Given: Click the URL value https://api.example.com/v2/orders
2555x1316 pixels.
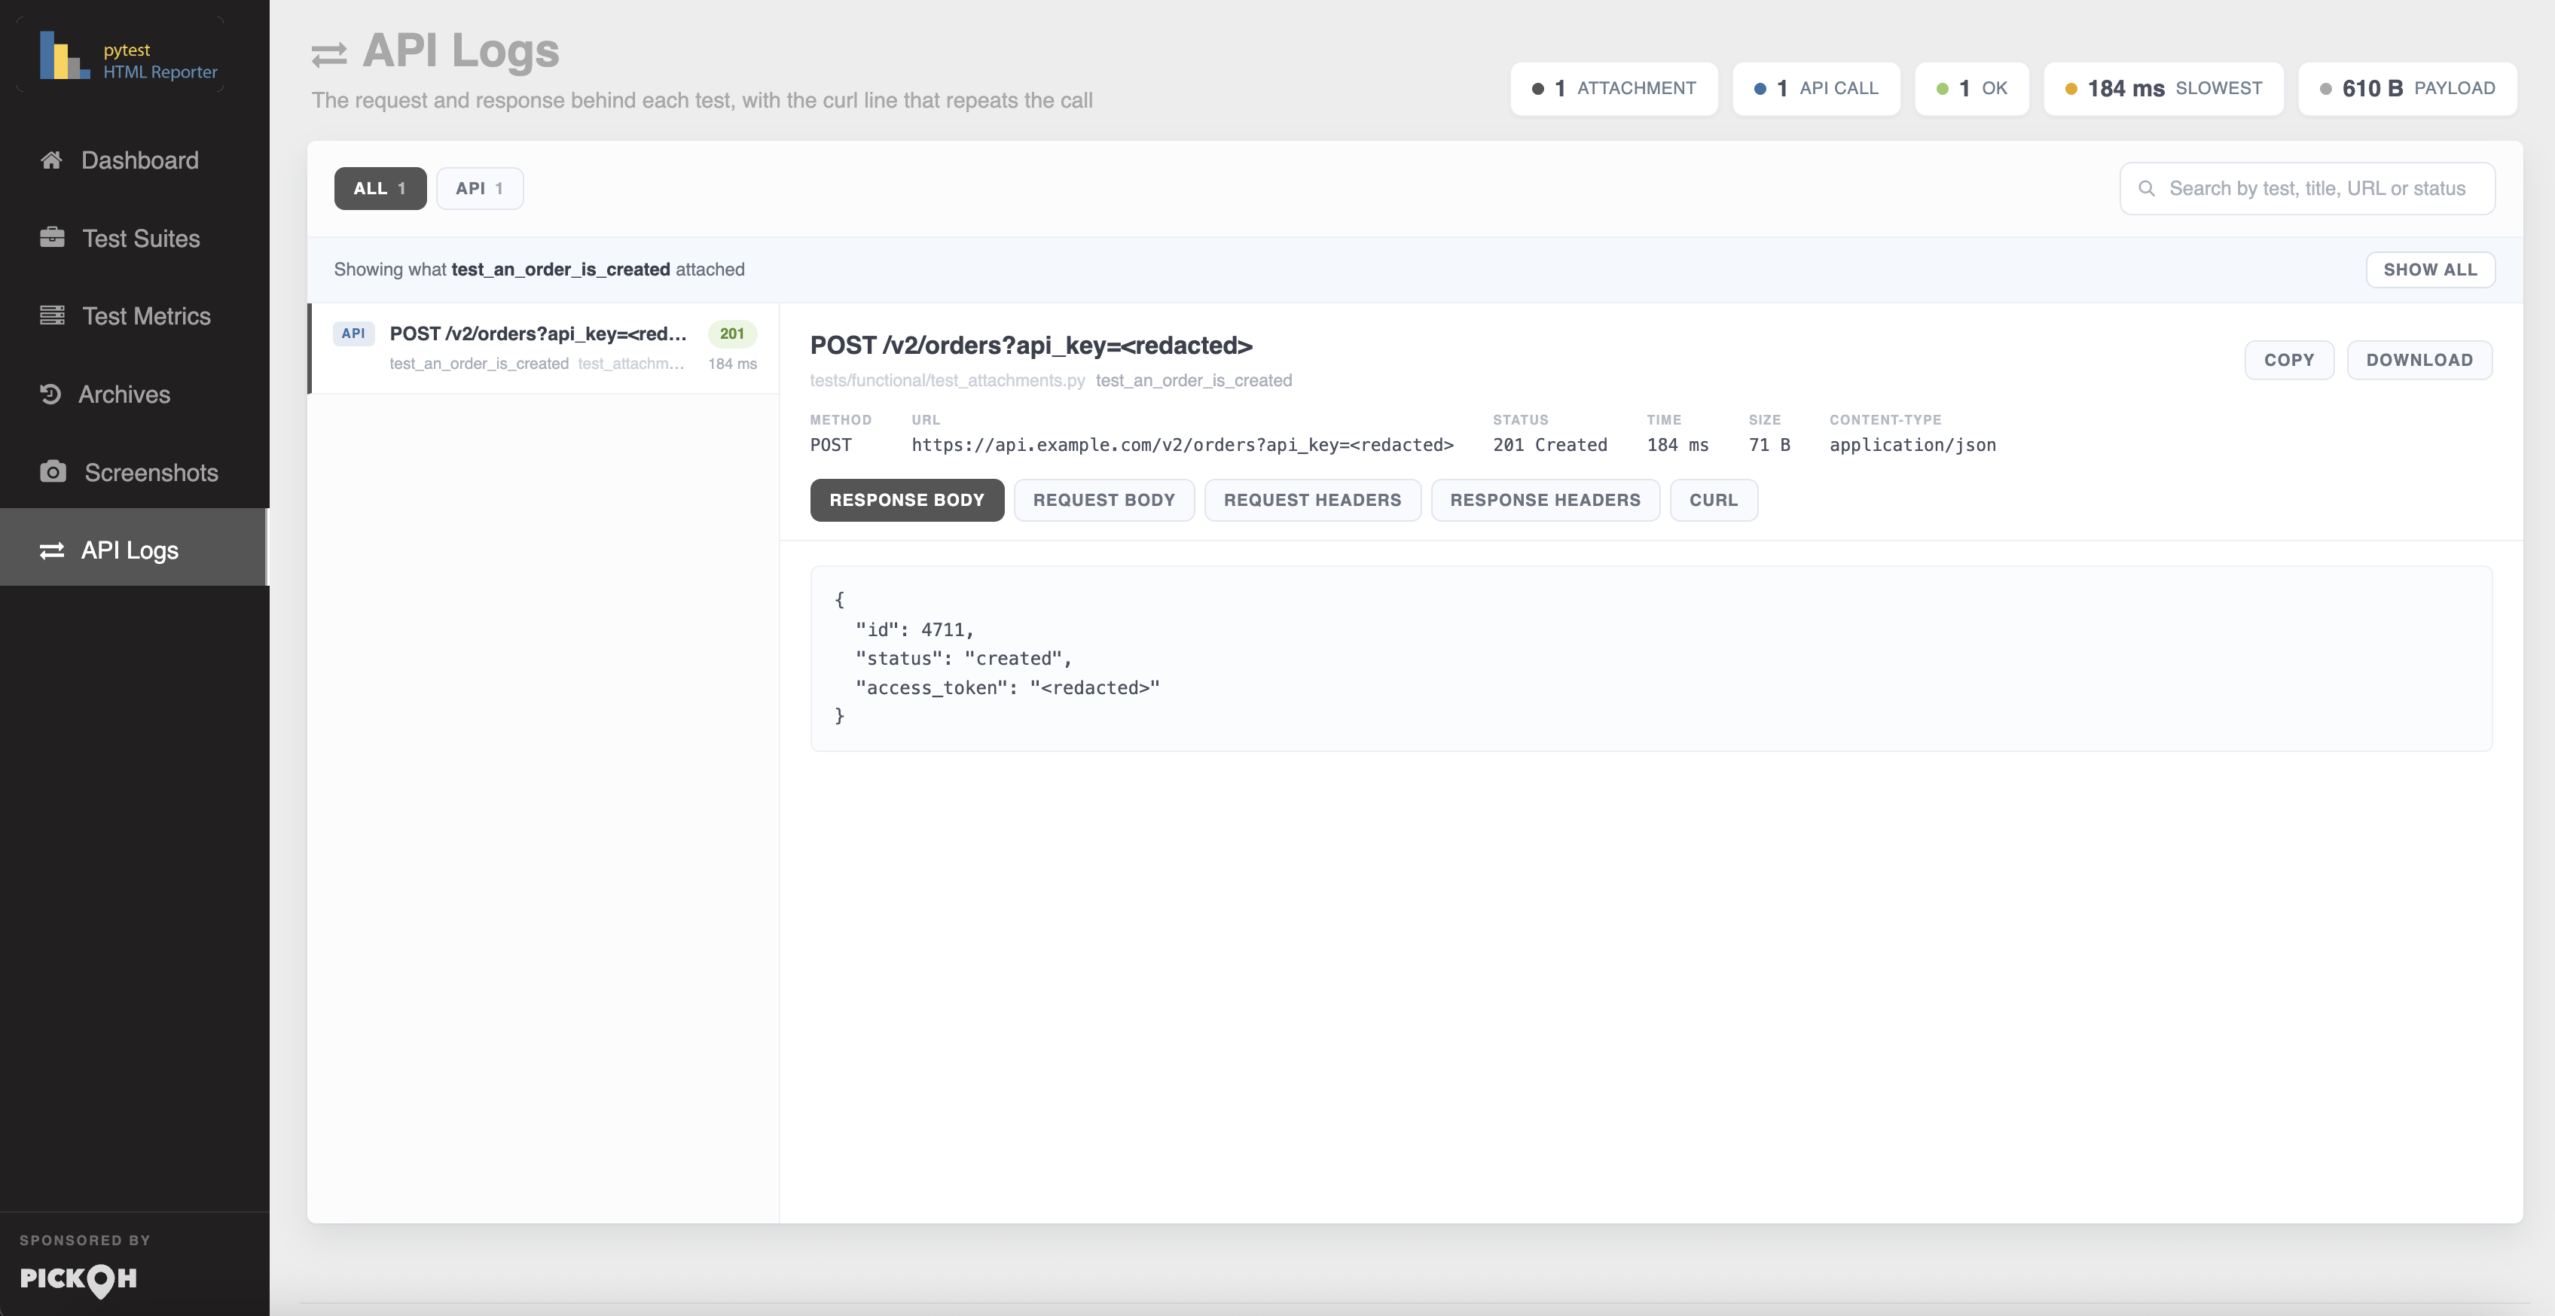Looking at the screenshot, I should pyautogui.click(x=1183, y=445).
